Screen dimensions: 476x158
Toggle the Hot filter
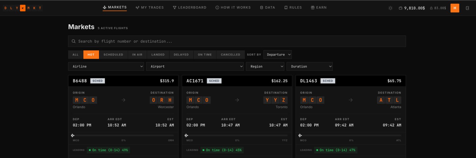tap(91, 55)
